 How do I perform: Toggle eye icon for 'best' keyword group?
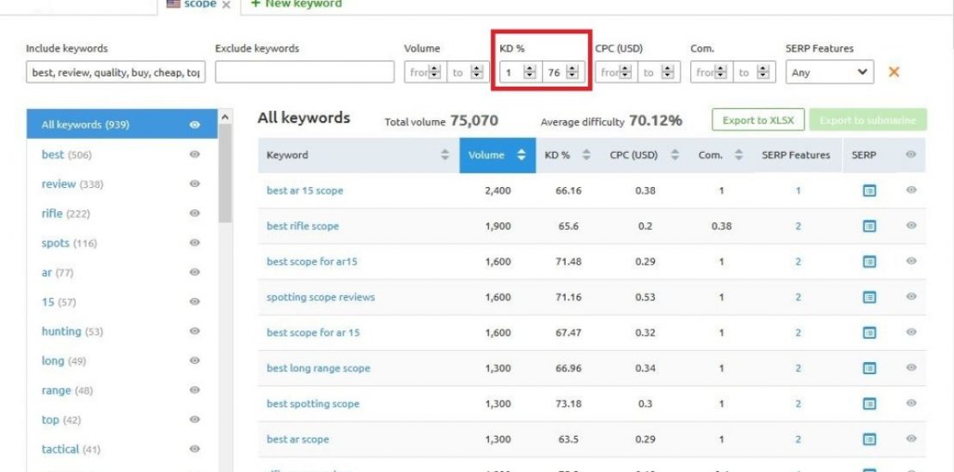click(195, 155)
